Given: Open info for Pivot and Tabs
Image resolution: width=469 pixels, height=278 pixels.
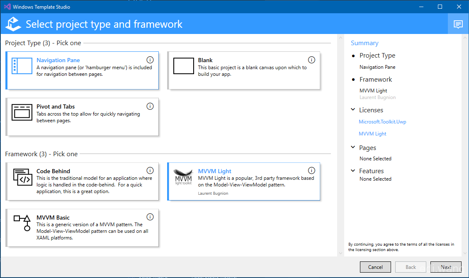Looking at the screenshot, I should [x=150, y=106].
